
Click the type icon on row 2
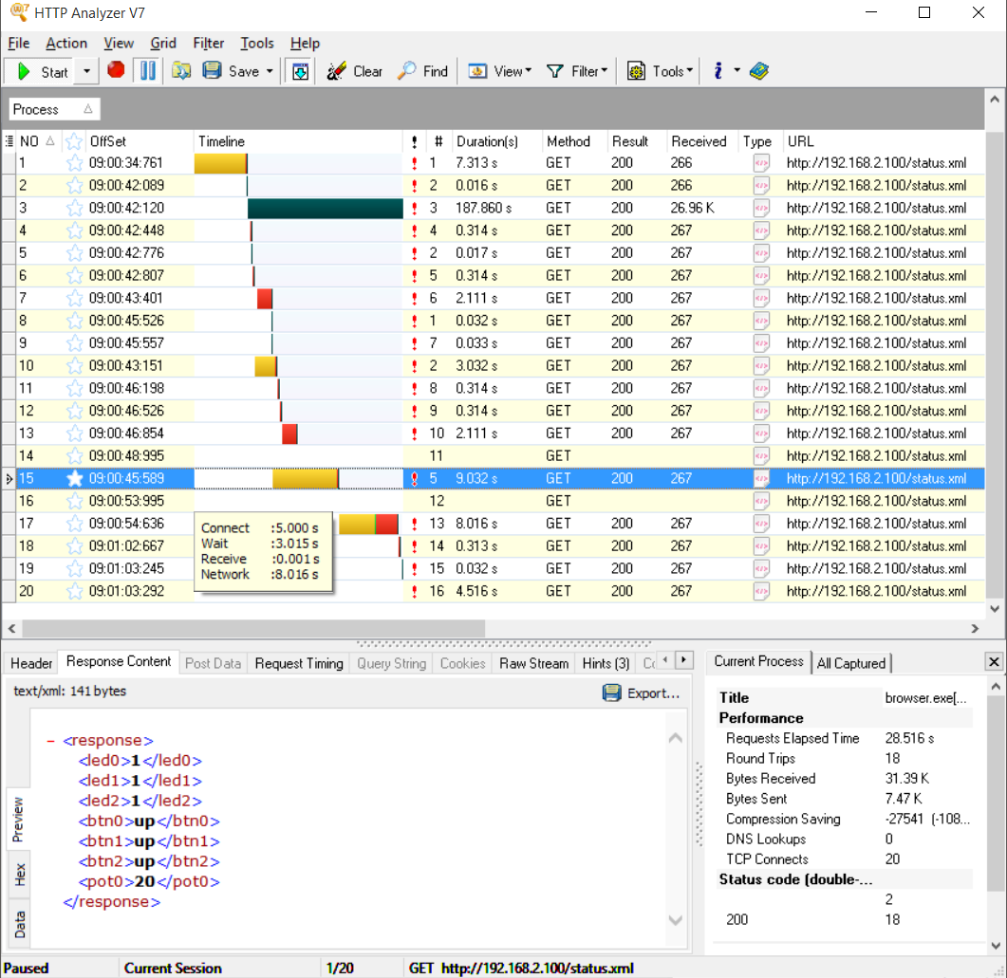[x=761, y=186]
